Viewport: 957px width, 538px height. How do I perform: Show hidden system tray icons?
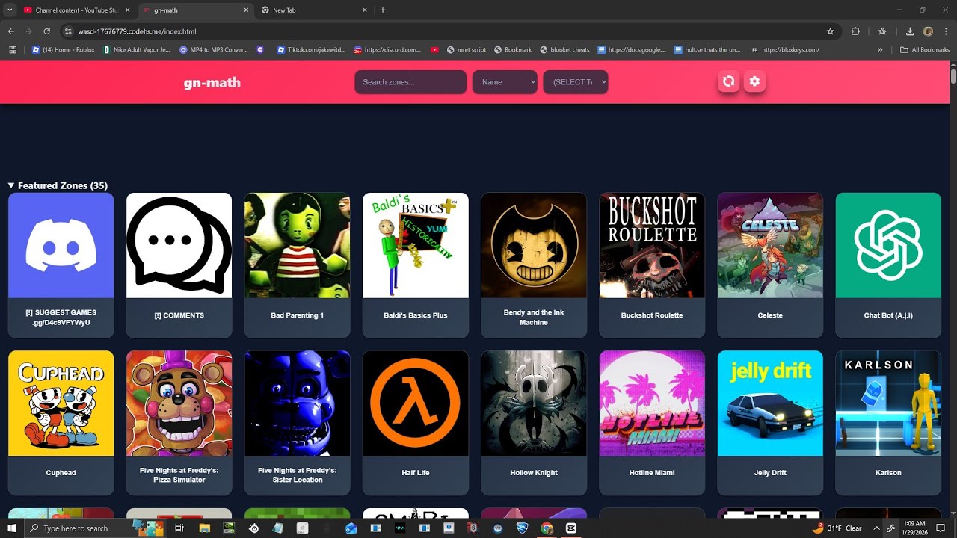pos(876,528)
